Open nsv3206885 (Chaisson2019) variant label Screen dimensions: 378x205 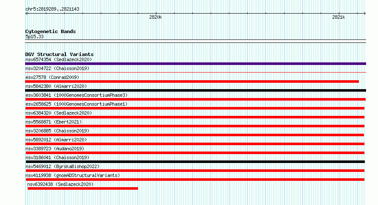[x=57, y=131]
